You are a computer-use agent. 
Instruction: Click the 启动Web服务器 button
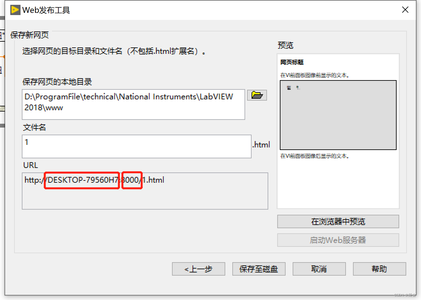tap(338, 240)
